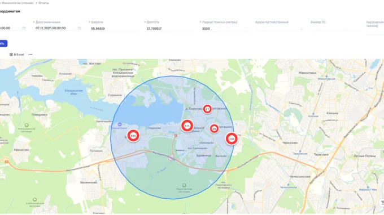Screen dimensions: 384x215
Task: Click the blue submit button on the left
Action: (3, 43)
